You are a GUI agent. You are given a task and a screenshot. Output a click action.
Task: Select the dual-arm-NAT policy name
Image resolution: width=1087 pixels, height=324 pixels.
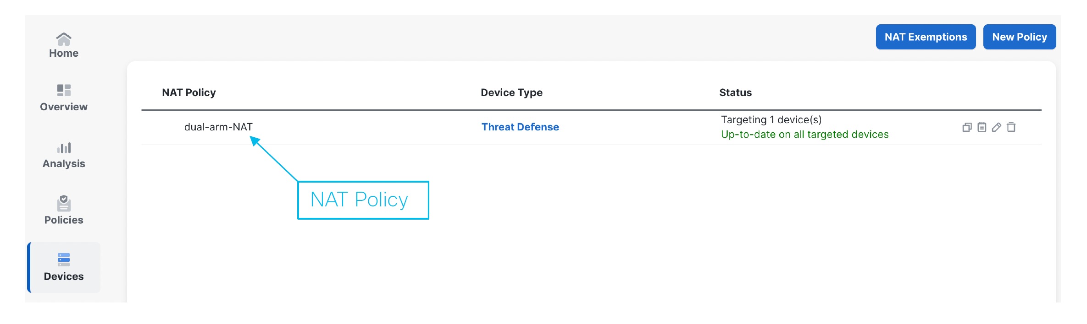pyautogui.click(x=218, y=127)
